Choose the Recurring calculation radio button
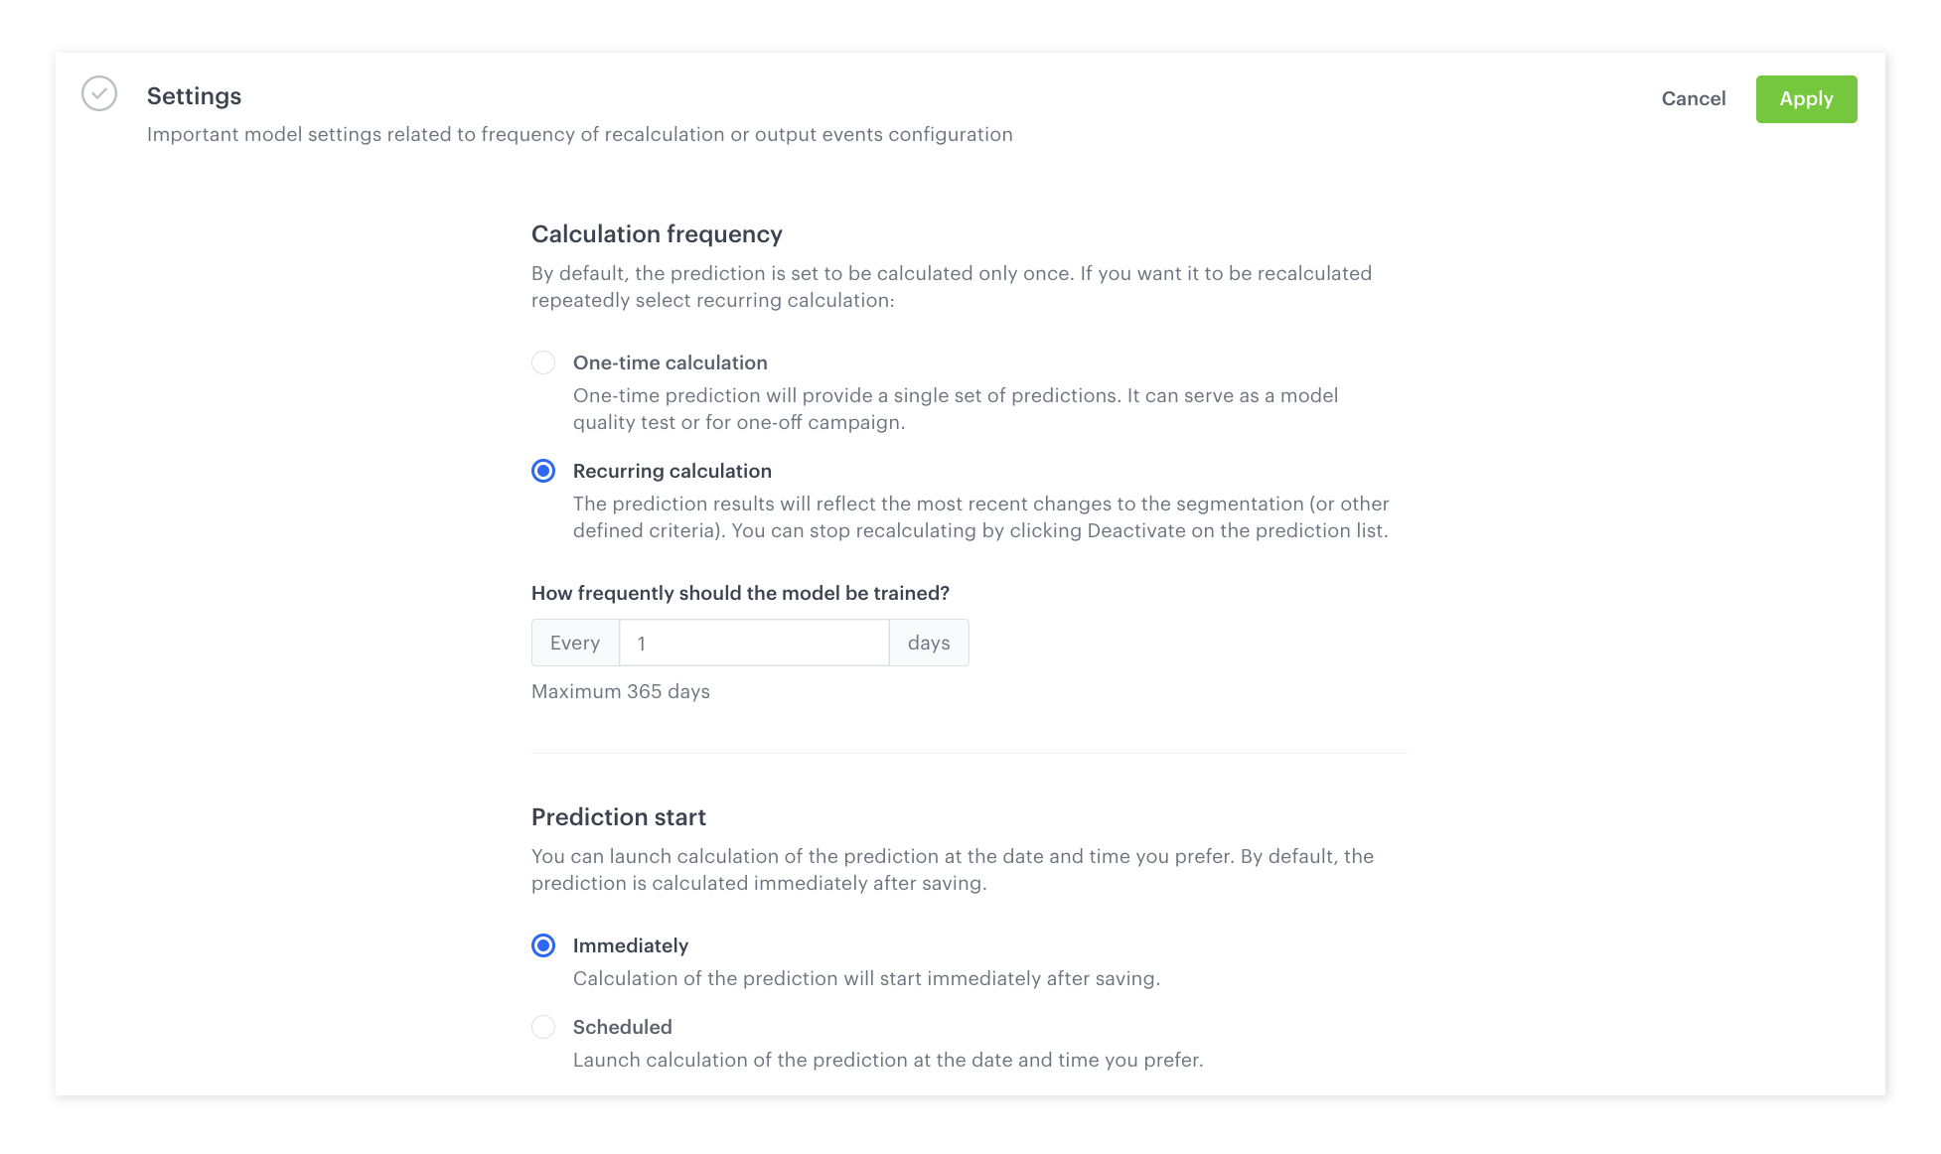The width and height of the screenshot is (1941, 1154). [543, 471]
